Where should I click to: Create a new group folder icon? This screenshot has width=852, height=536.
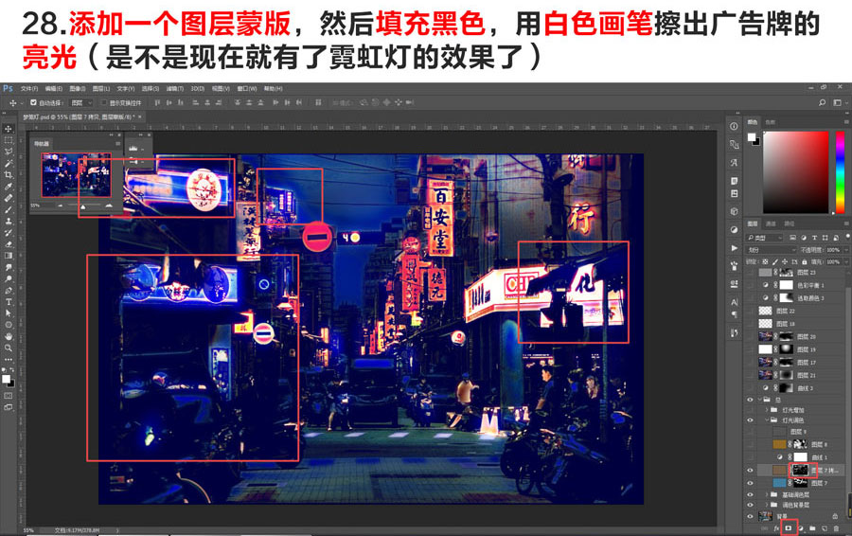click(x=812, y=527)
